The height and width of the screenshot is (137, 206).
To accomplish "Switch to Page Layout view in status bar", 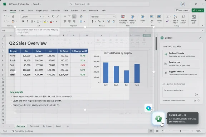I will (x=157, y=131).
